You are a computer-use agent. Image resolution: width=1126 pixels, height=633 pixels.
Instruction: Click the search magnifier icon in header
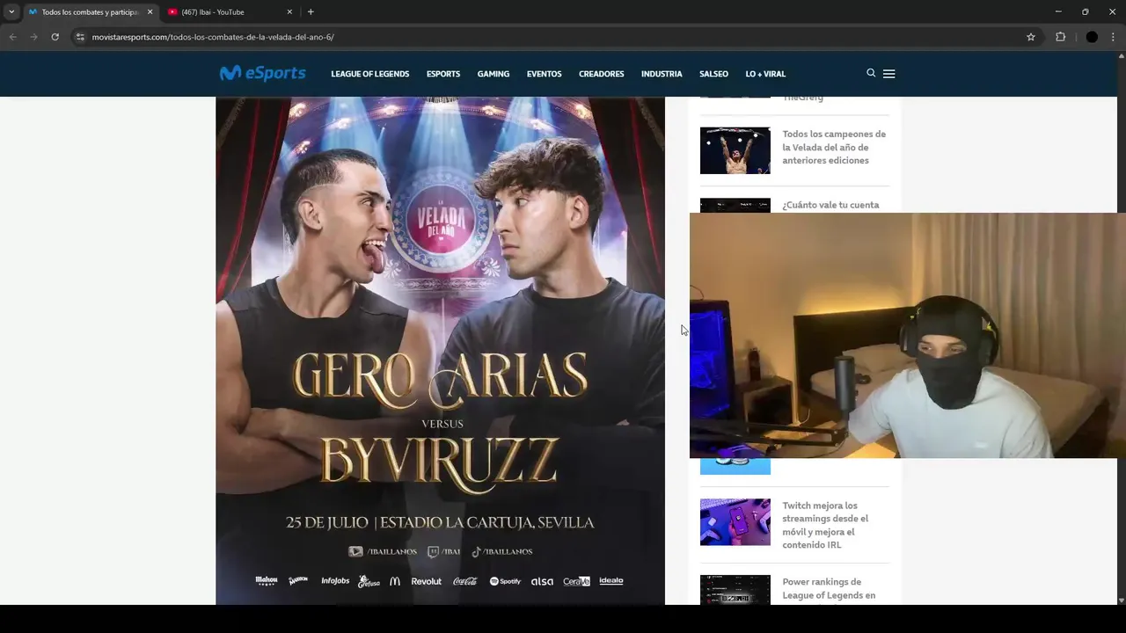(x=871, y=73)
